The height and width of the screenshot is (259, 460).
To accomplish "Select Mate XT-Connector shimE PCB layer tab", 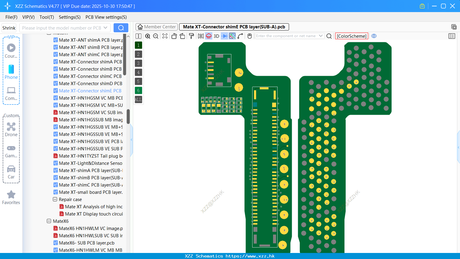I will (x=234, y=27).
